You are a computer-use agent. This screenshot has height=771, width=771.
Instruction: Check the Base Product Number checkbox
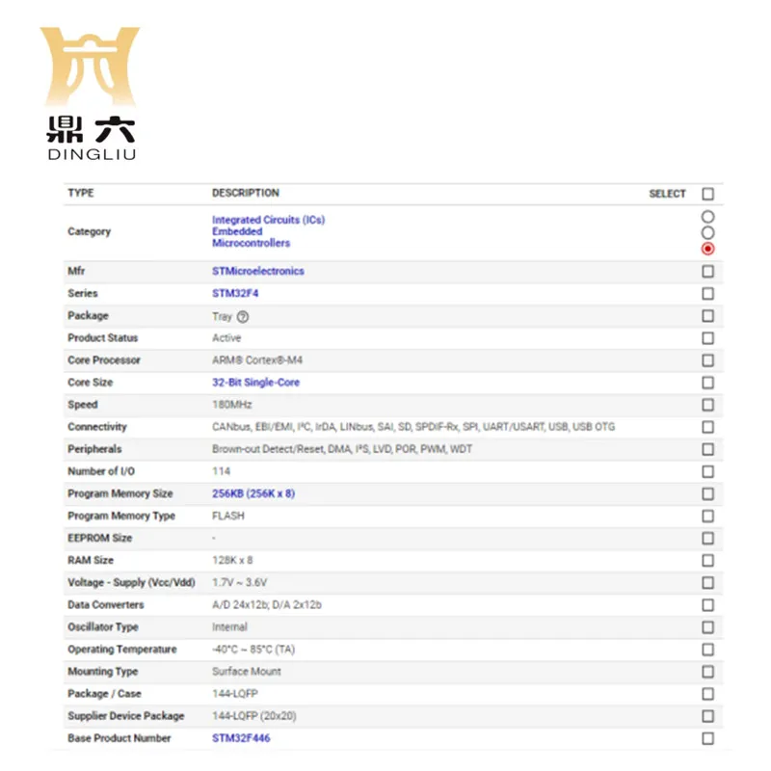pos(707,738)
